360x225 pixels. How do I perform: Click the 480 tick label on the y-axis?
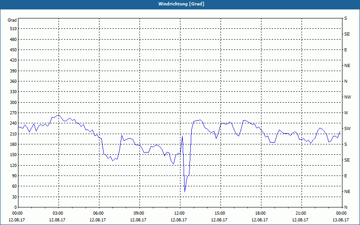pos(13,40)
